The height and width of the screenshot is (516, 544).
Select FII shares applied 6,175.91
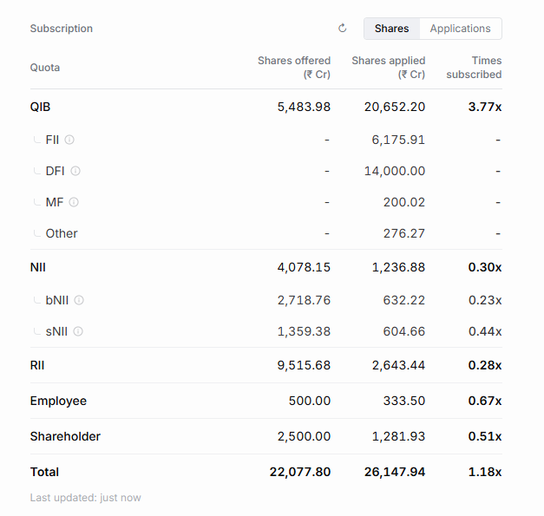398,140
